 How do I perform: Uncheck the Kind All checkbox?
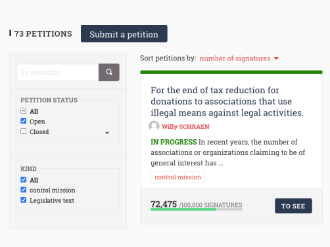24,179
